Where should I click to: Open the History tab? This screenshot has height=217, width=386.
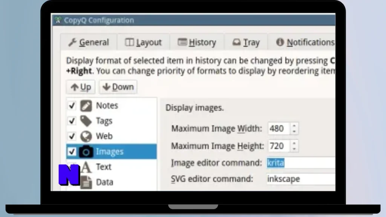[197, 42]
